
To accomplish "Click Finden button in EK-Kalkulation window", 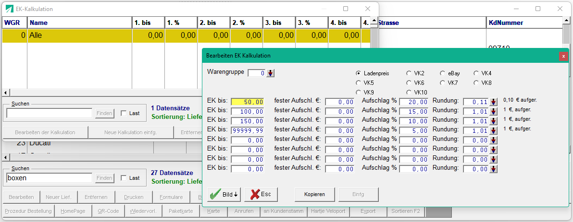I will click(104, 113).
